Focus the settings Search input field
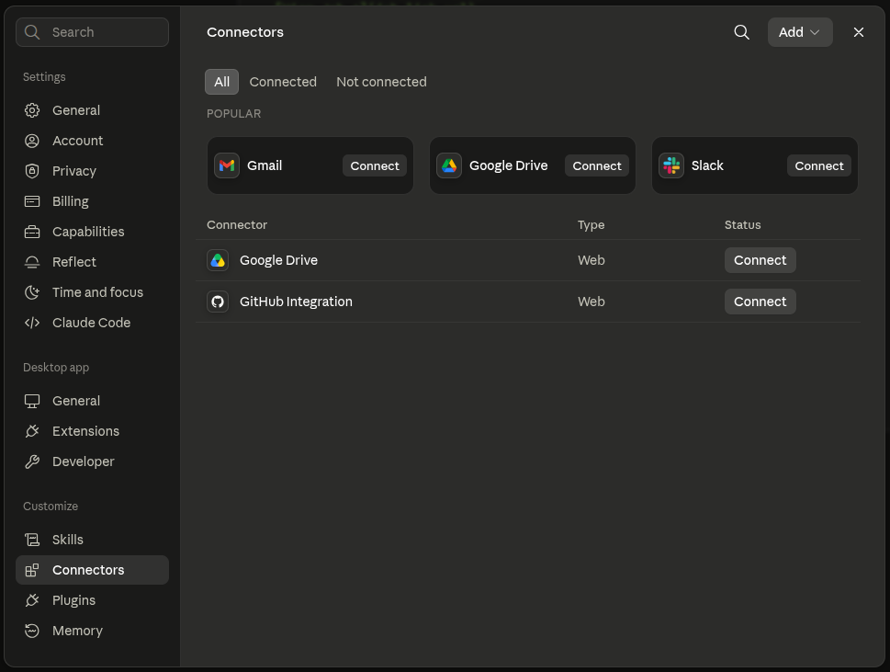 coord(92,32)
